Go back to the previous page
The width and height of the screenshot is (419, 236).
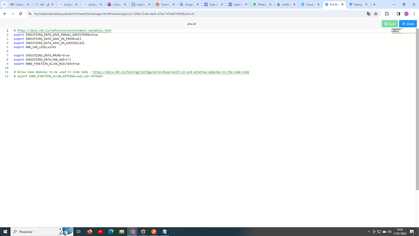point(5,14)
